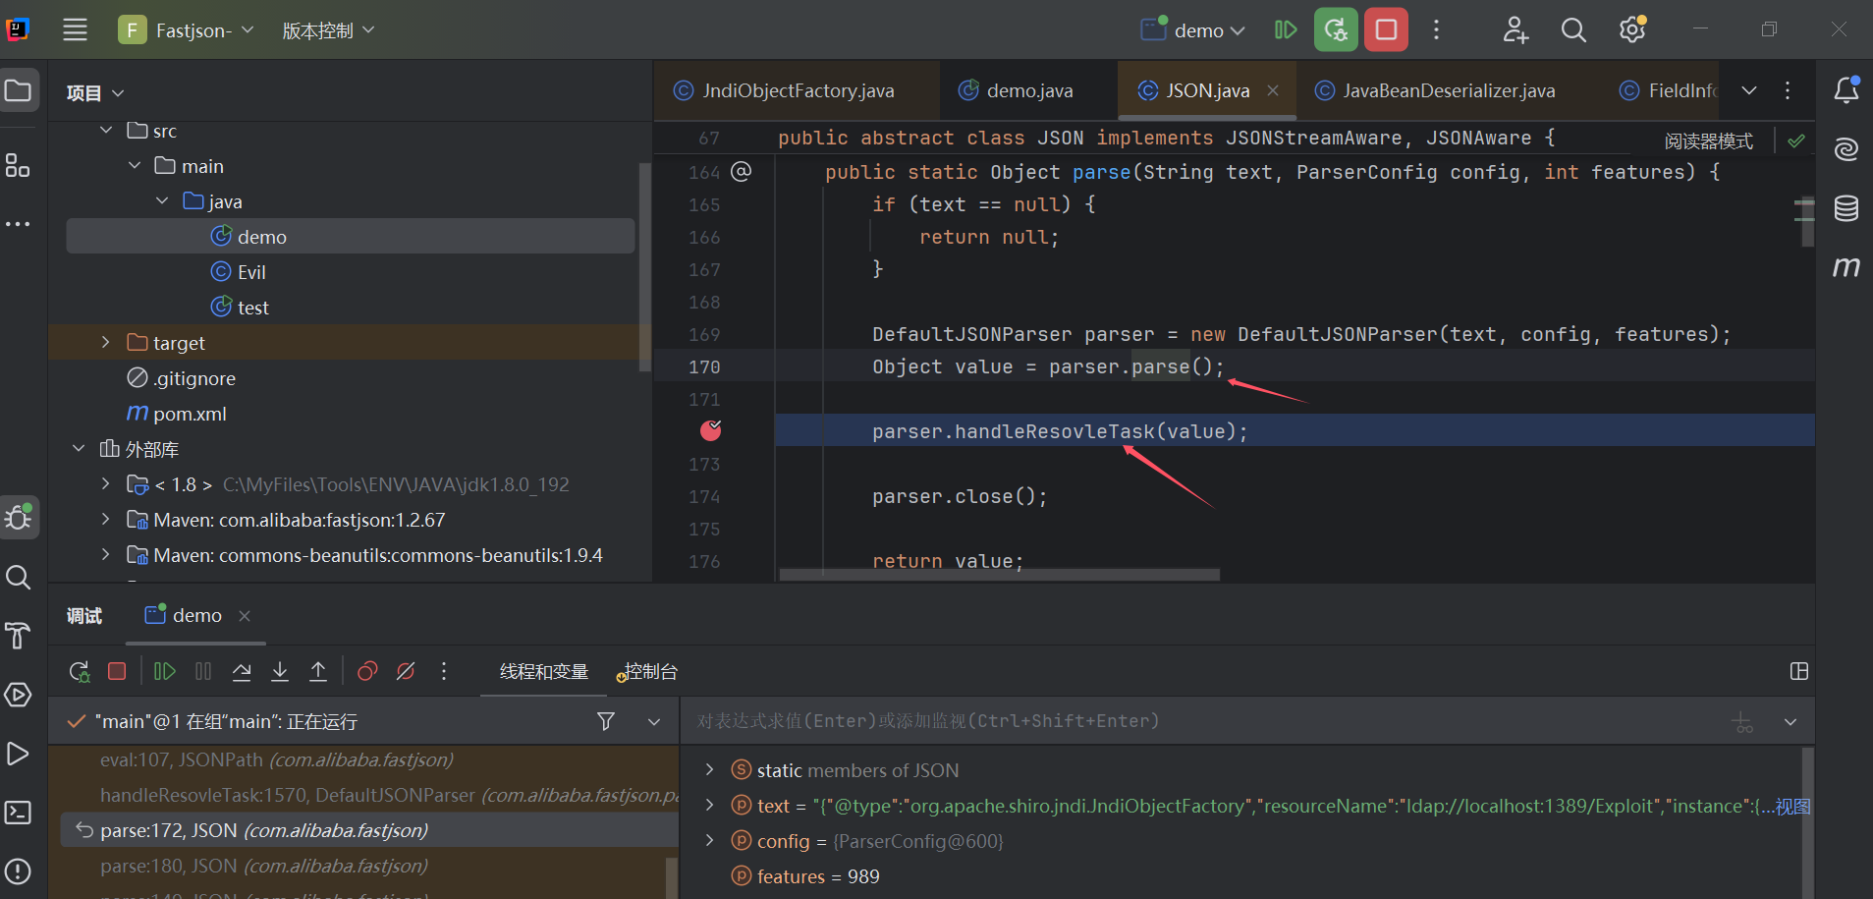Toggle the breakpoint on line 172
The height and width of the screenshot is (899, 1873).
[711, 430]
